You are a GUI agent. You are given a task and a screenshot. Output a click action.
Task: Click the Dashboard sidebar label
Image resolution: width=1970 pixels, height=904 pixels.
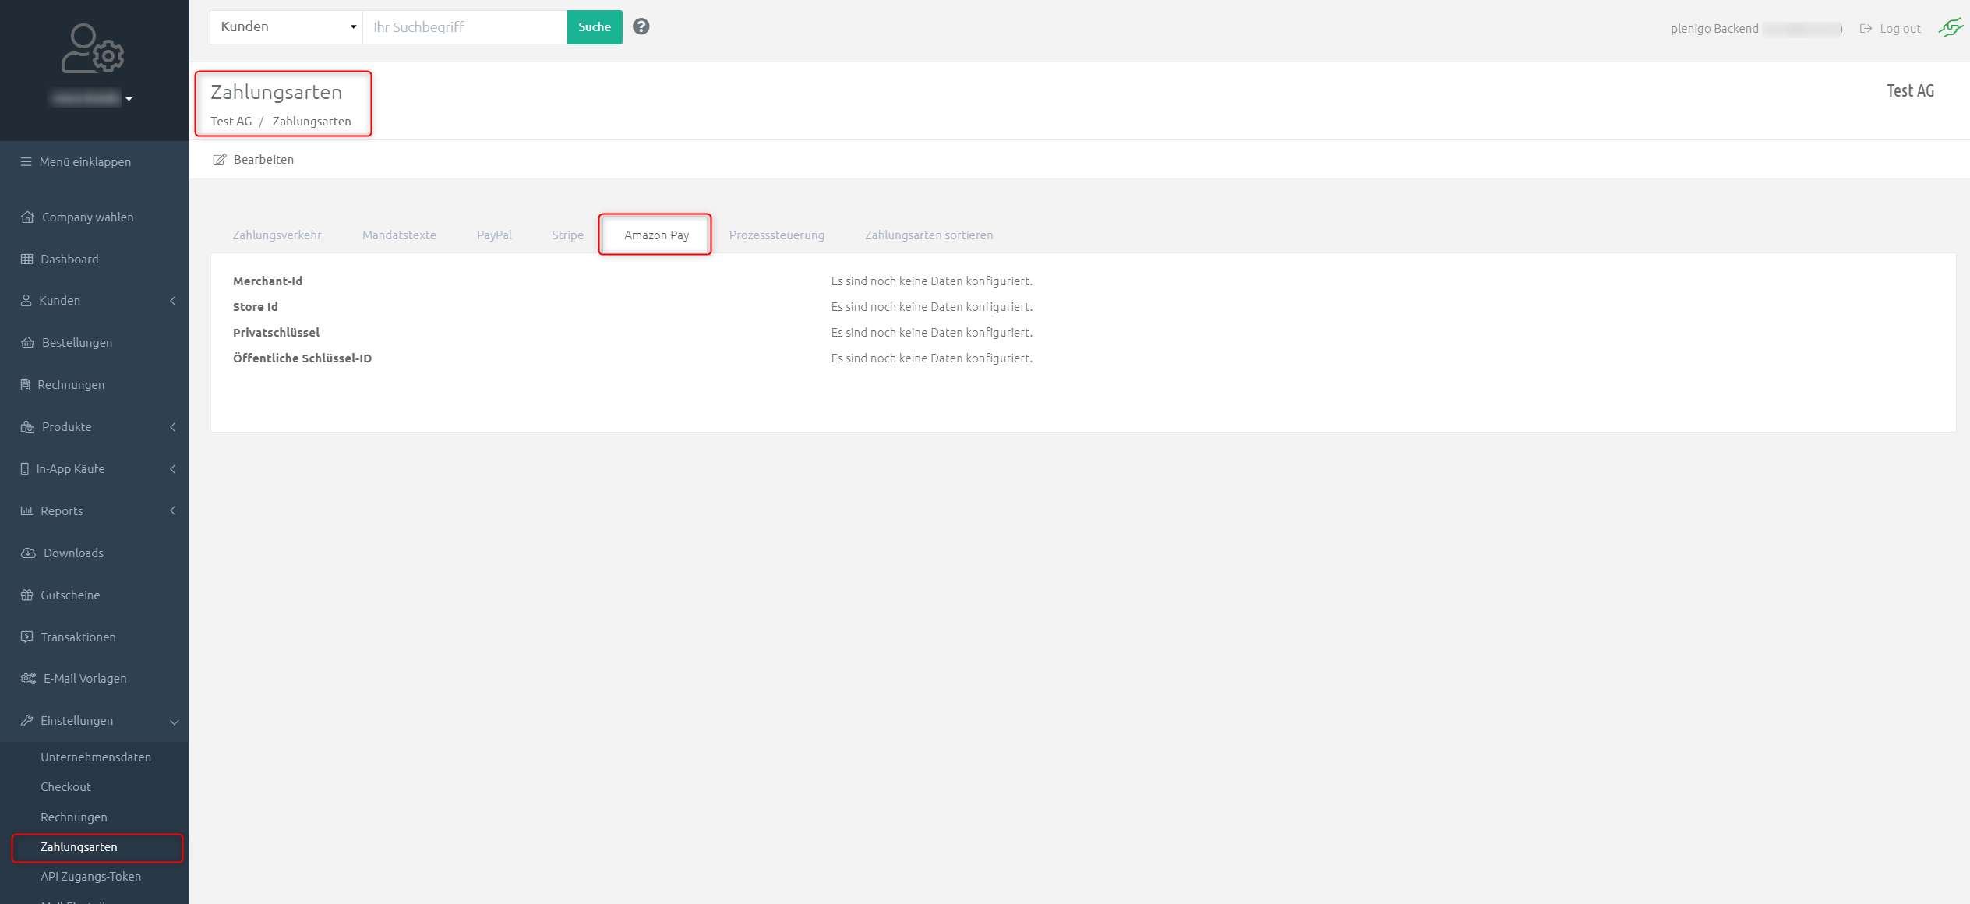[69, 260]
